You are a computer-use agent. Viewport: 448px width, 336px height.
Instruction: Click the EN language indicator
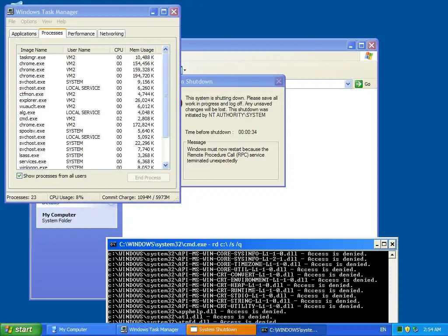(x=383, y=330)
